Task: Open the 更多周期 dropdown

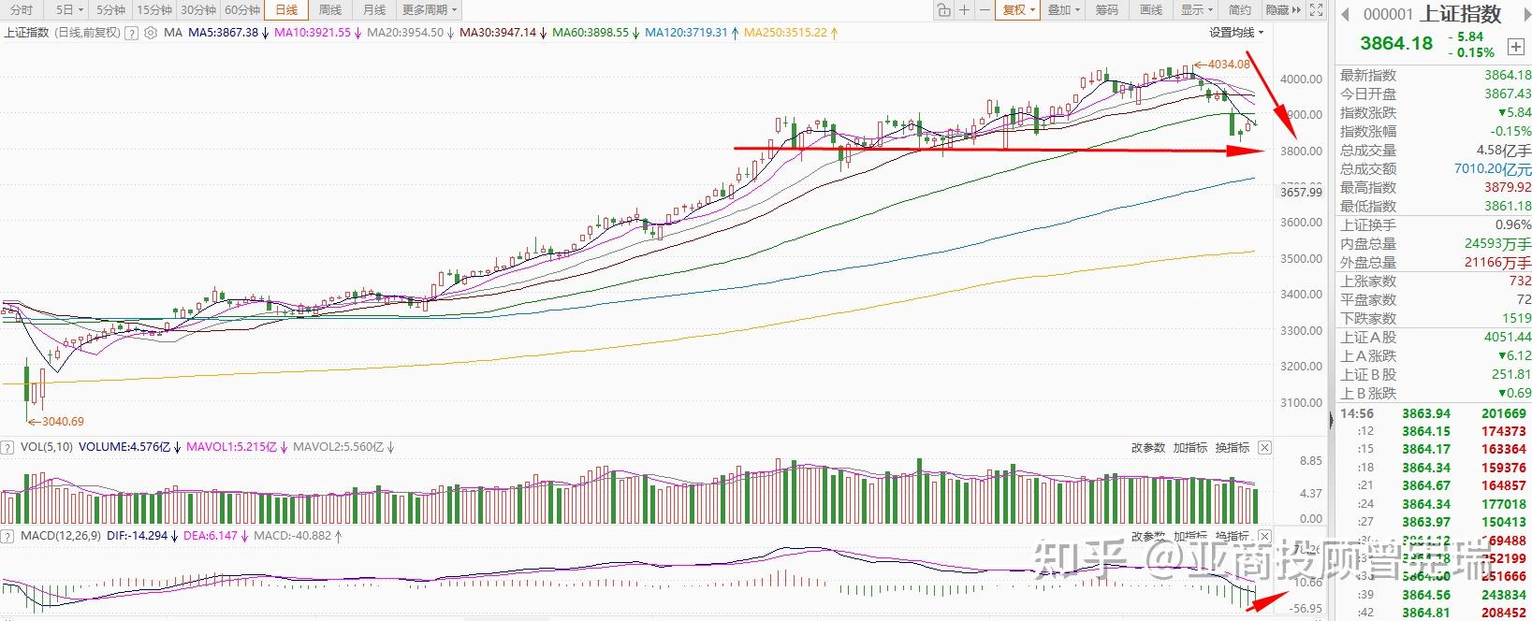Action: tap(430, 10)
